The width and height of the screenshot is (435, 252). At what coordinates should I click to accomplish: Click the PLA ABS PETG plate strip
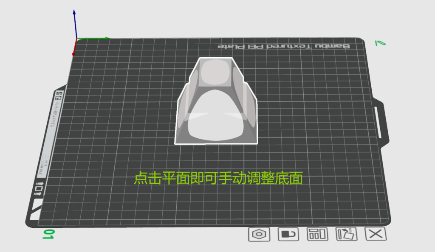(51, 132)
